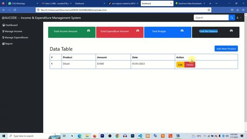Open Dashboard in the sidebar

(10, 25)
